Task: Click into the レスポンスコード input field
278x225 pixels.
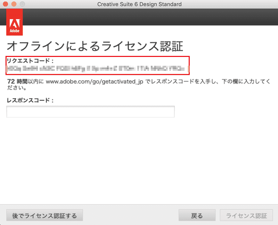Action: coord(91,111)
